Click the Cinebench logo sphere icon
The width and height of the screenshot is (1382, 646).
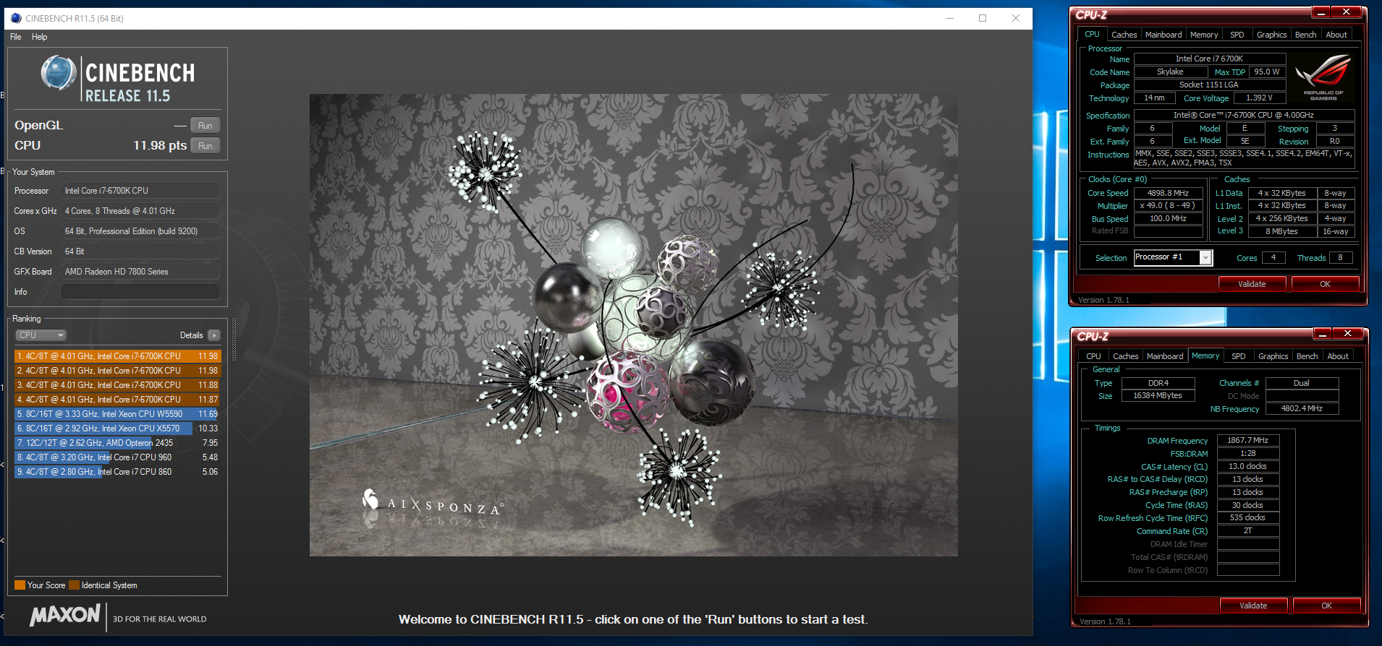[x=59, y=73]
